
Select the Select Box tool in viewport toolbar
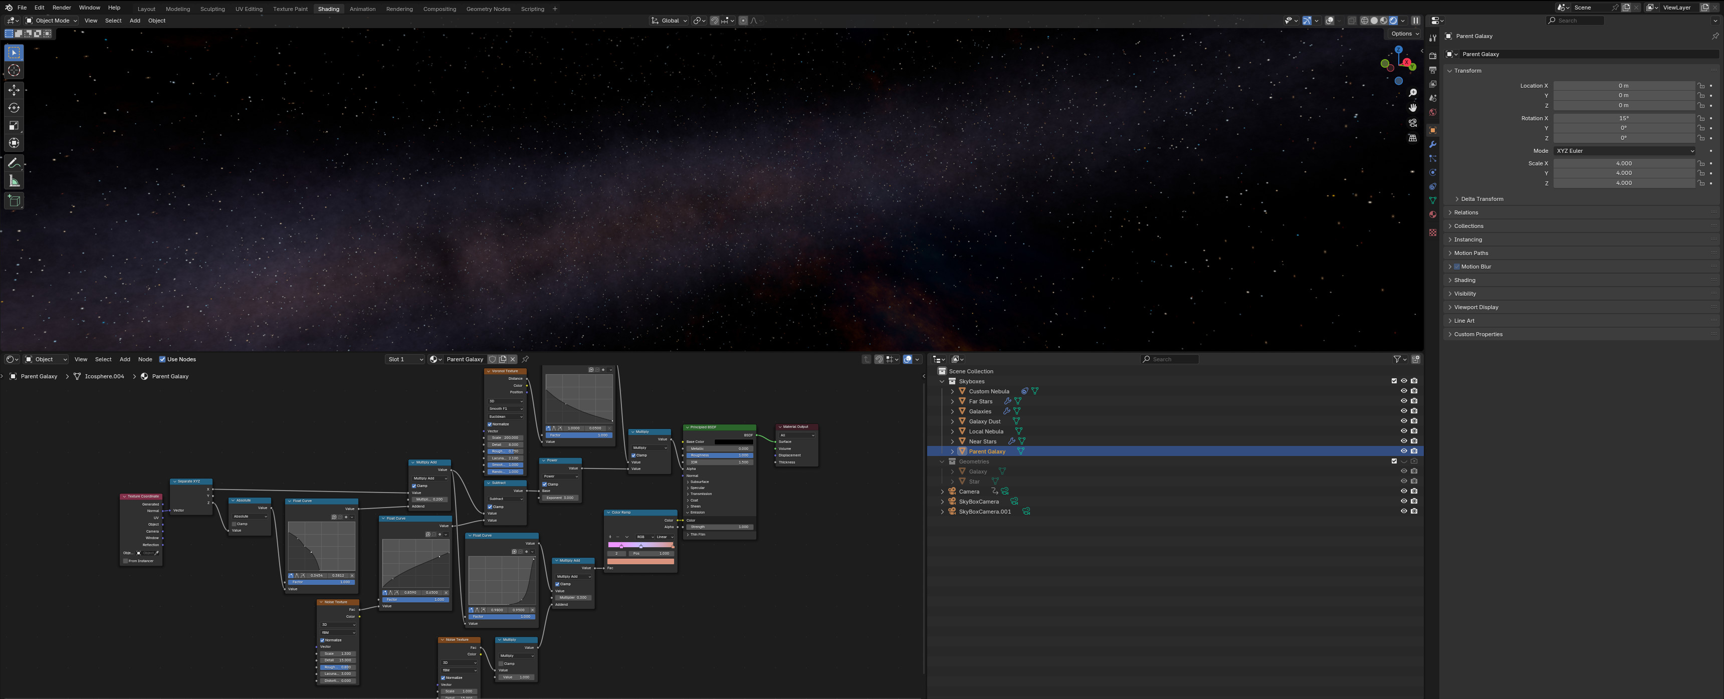click(x=14, y=52)
